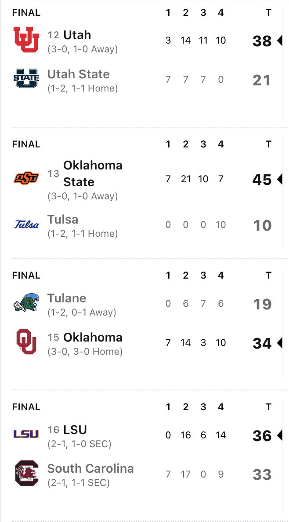The image size is (289, 522).
Task: Open the Utah team page link
Action: pyautogui.click(x=77, y=35)
